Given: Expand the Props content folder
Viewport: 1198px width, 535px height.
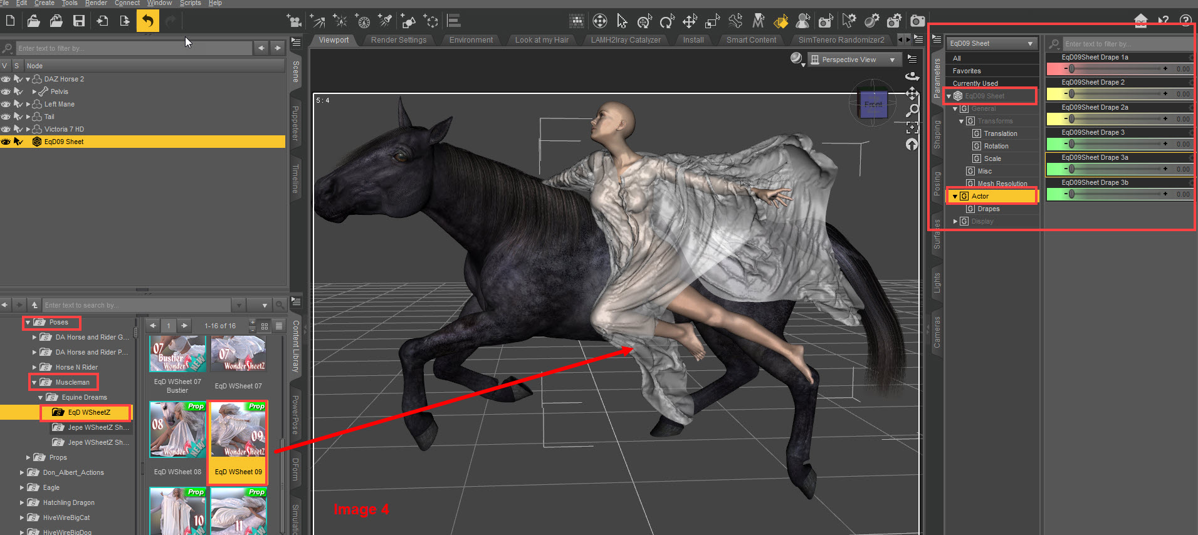Looking at the screenshot, I should (28, 457).
